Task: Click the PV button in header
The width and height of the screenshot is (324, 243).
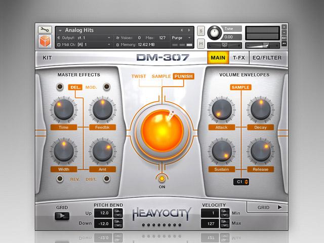Action: pos(284,44)
